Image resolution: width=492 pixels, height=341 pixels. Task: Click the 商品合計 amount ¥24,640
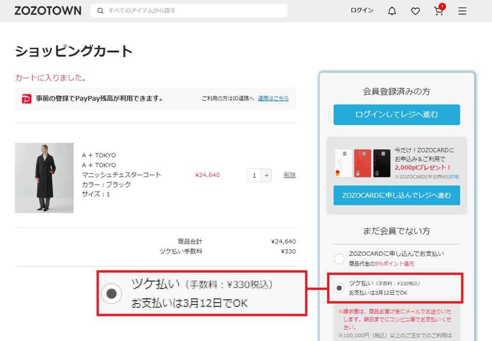(283, 241)
